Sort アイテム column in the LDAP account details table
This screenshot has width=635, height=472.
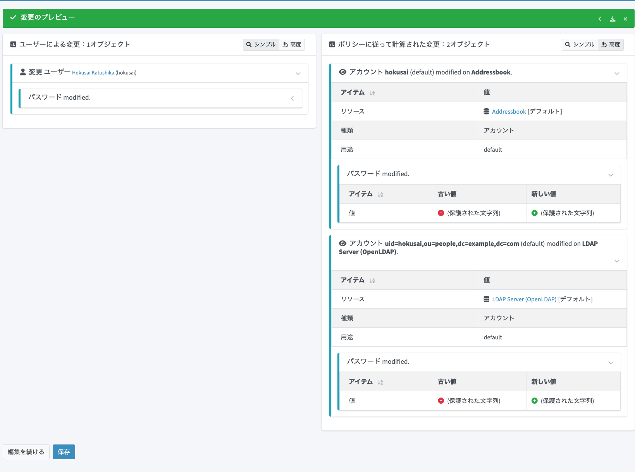point(372,280)
